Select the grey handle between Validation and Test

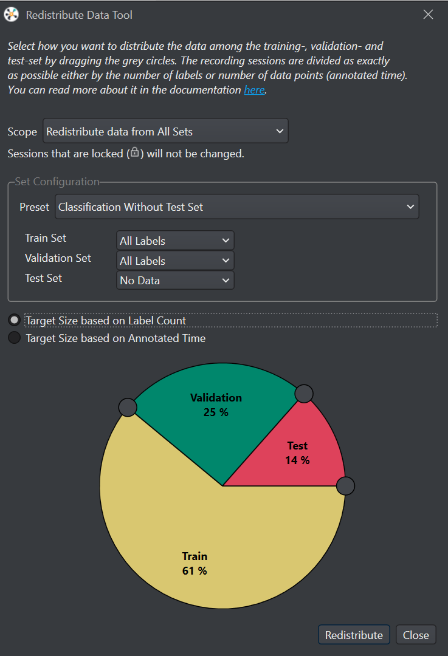(304, 394)
